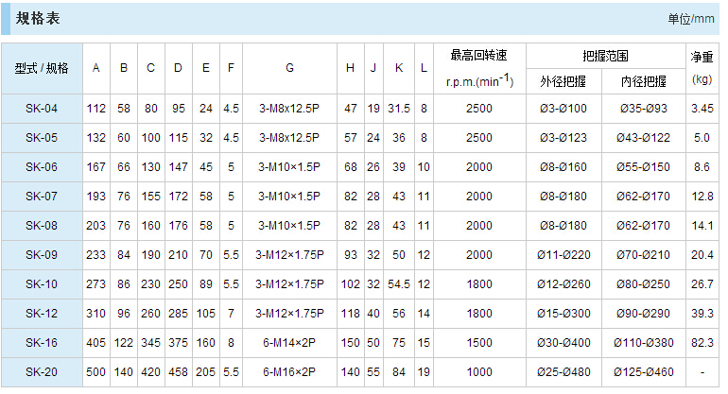Viewport: 728px width, 394px height.
Task: Select the 最高回转速 column header
Action: click(478, 55)
